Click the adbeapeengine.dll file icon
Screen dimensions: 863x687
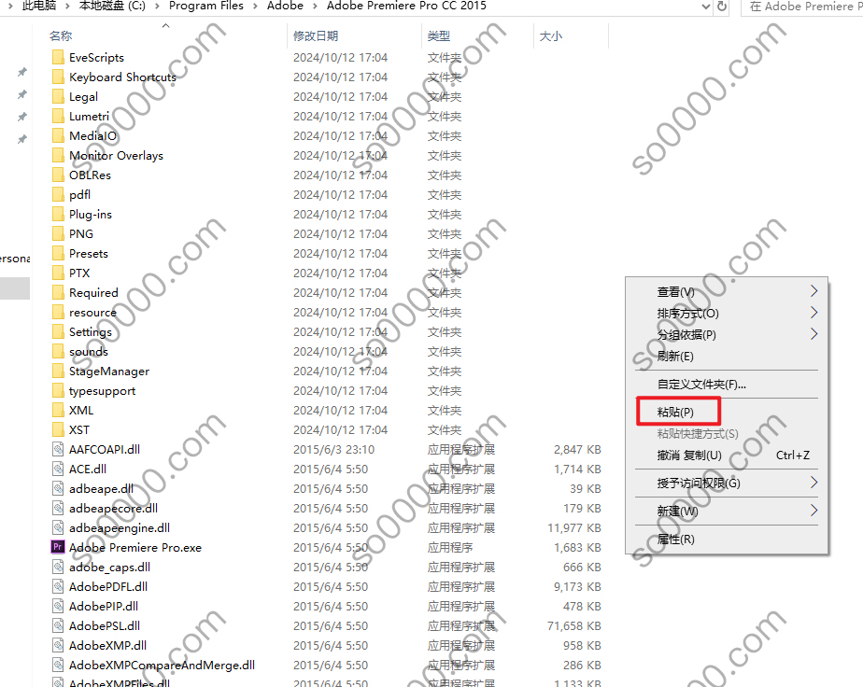(58, 528)
